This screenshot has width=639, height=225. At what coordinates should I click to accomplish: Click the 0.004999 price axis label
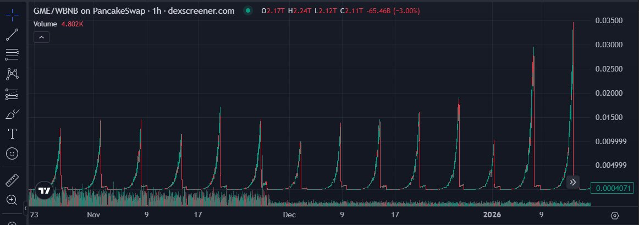pos(611,165)
